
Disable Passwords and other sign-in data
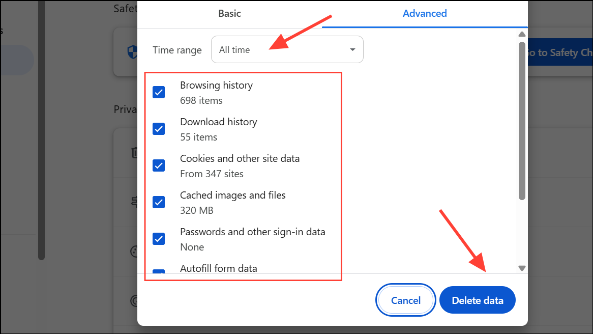click(x=159, y=239)
